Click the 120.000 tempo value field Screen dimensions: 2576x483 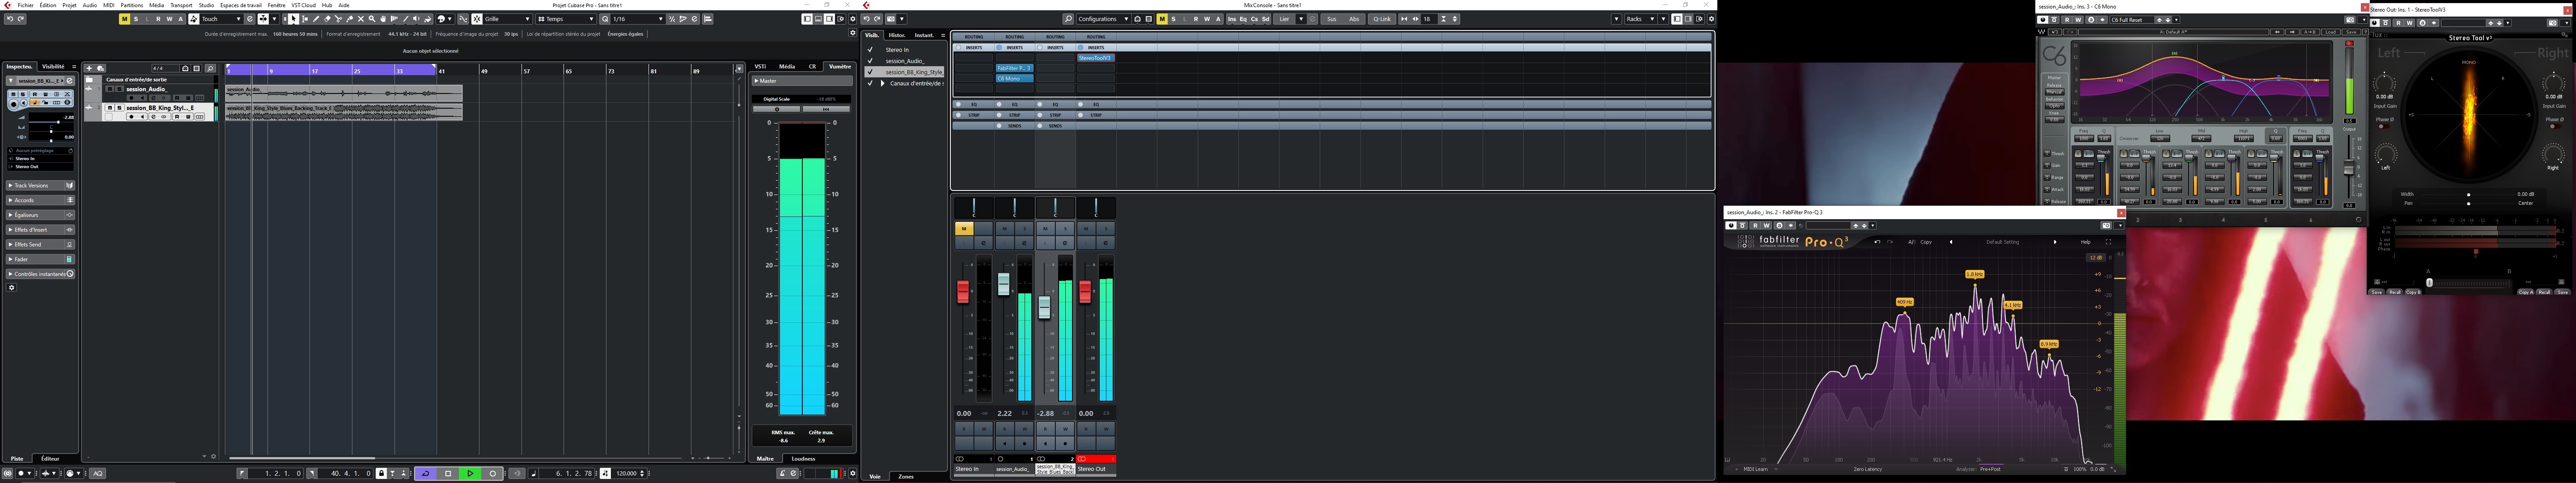(x=626, y=474)
